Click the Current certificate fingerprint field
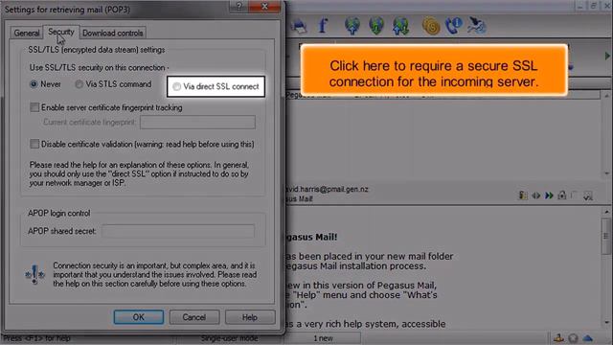Viewport: 613px width, 345px height. (198, 122)
